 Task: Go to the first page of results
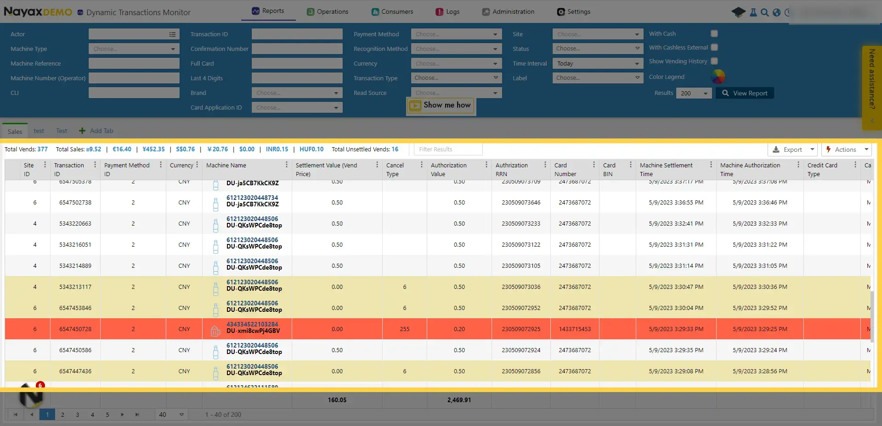(16, 415)
